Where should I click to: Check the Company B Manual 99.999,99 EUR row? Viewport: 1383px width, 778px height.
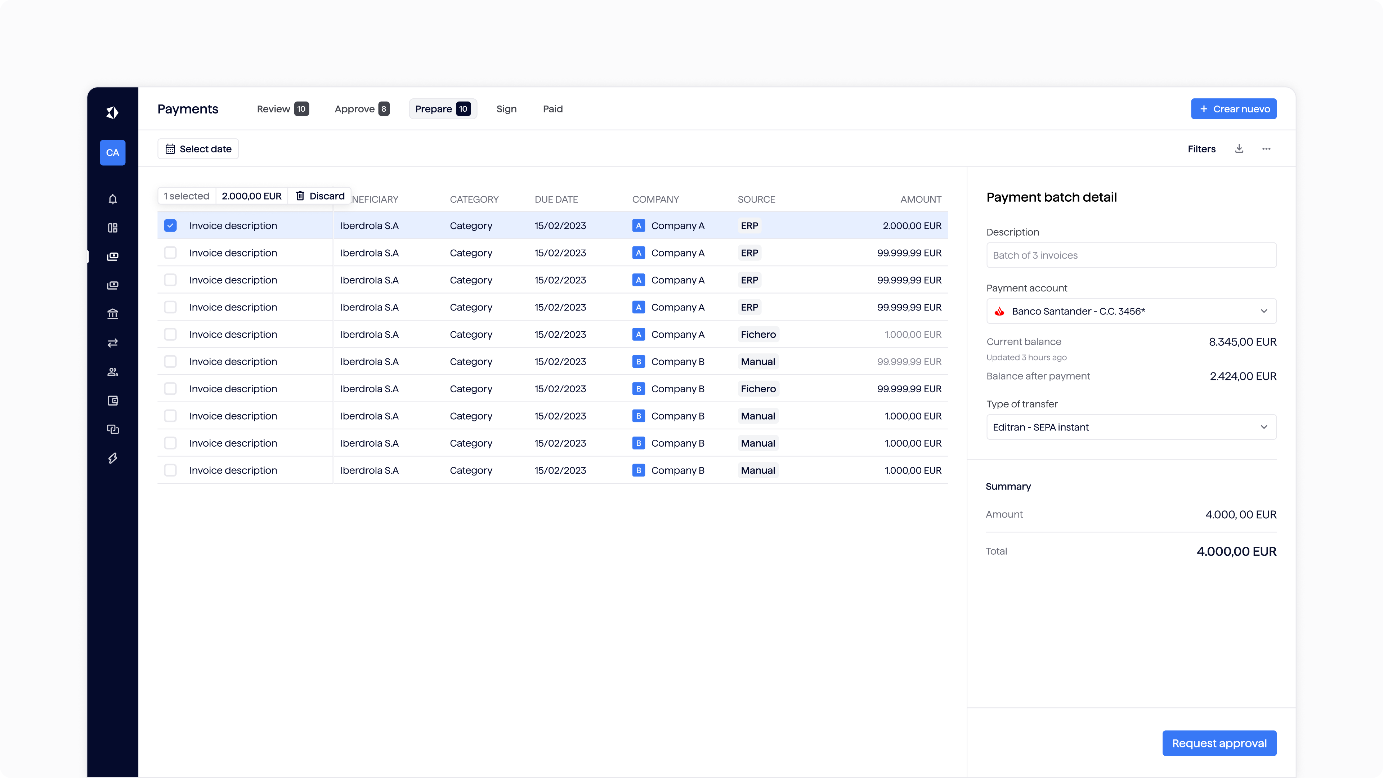(x=170, y=361)
